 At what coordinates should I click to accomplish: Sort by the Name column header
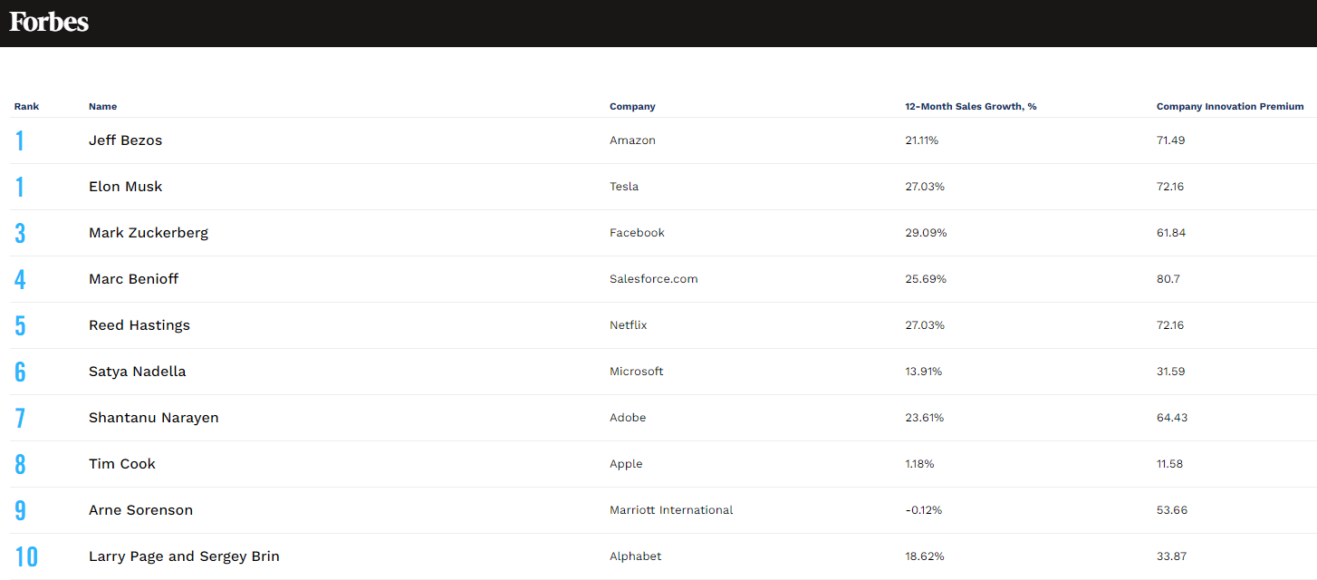coord(102,107)
